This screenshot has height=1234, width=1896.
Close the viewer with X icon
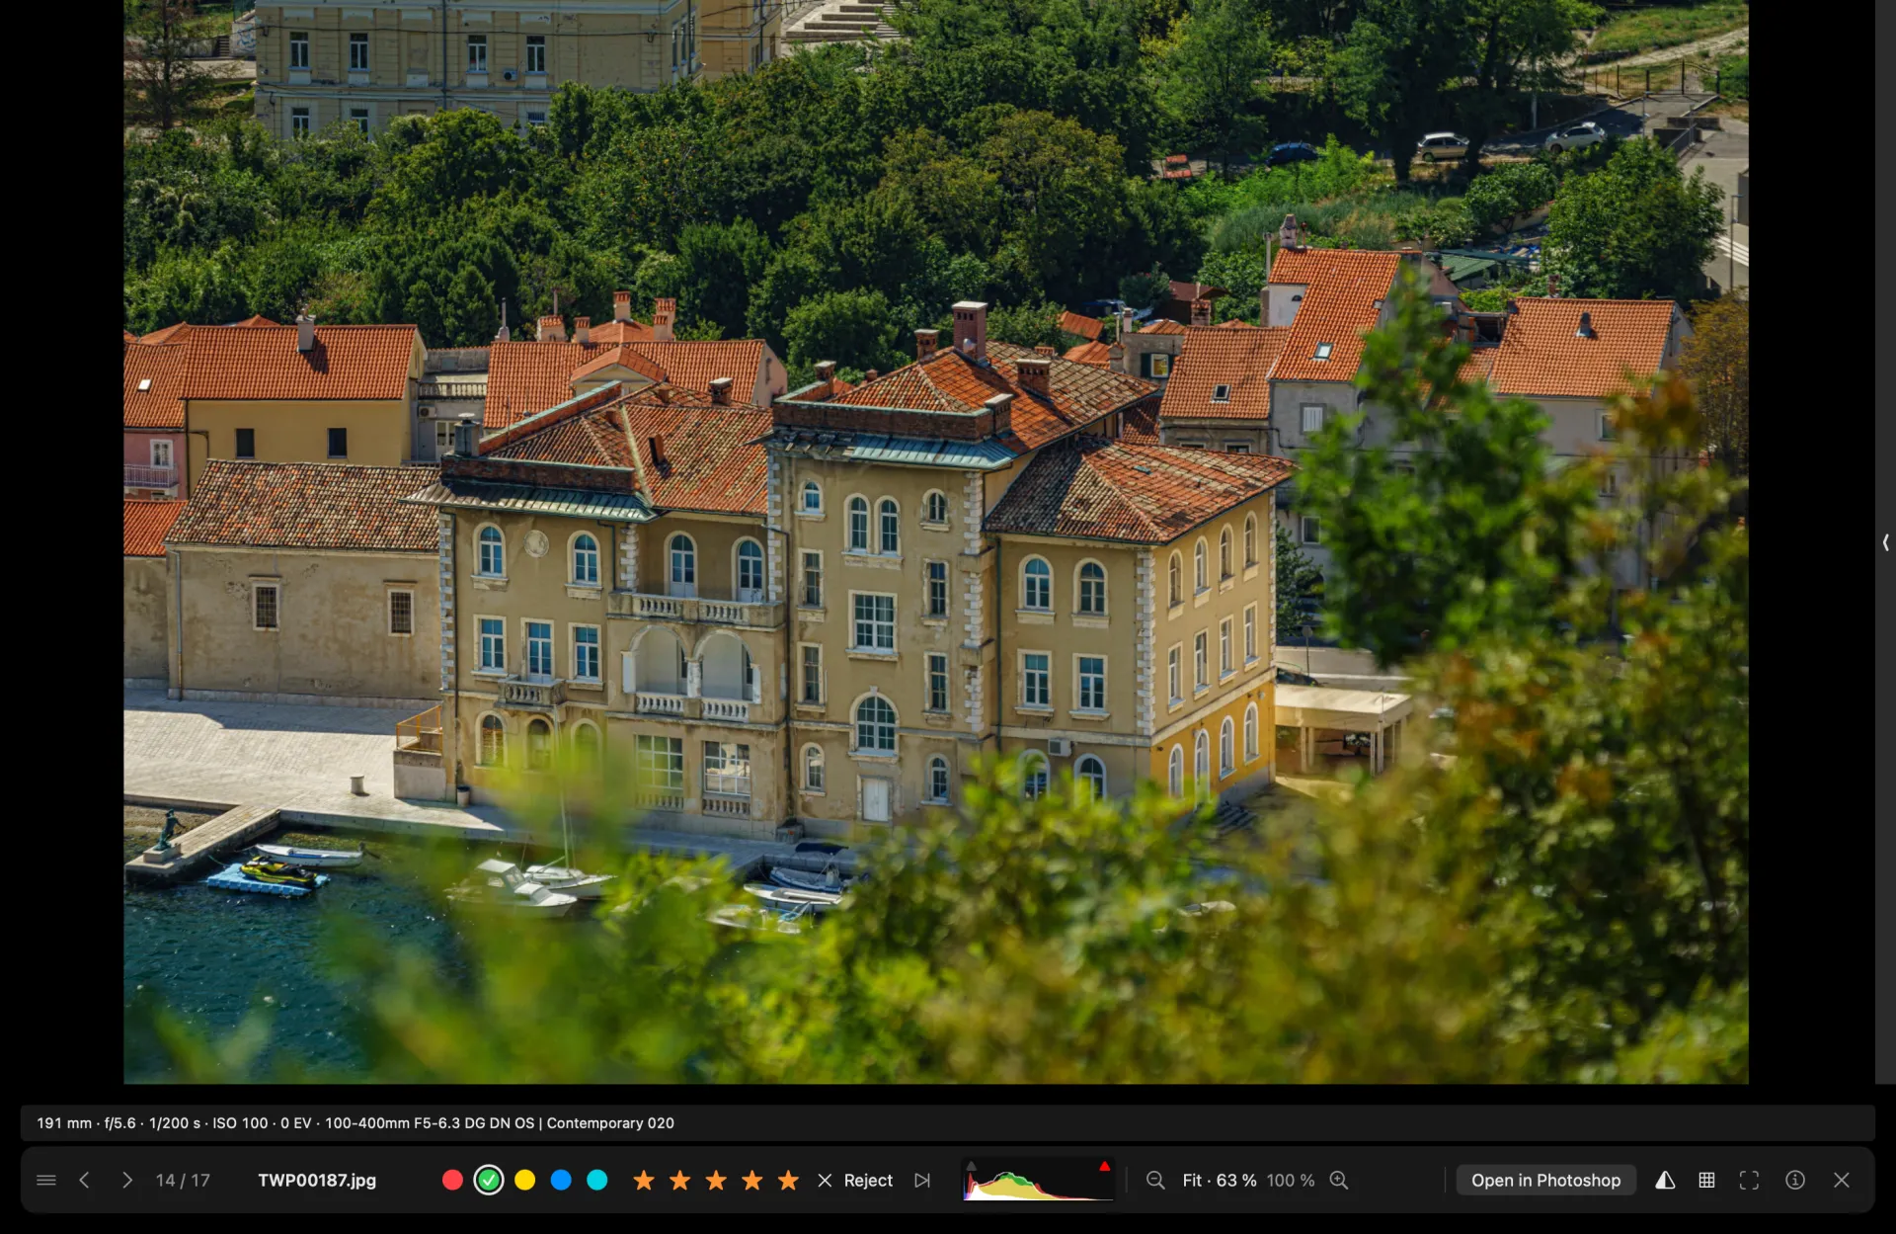[1842, 1180]
